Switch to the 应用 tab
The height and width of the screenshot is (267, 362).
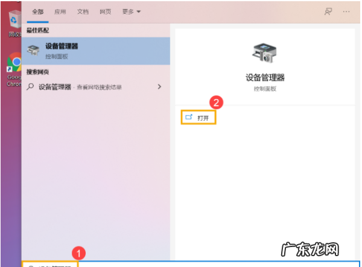(x=60, y=12)
